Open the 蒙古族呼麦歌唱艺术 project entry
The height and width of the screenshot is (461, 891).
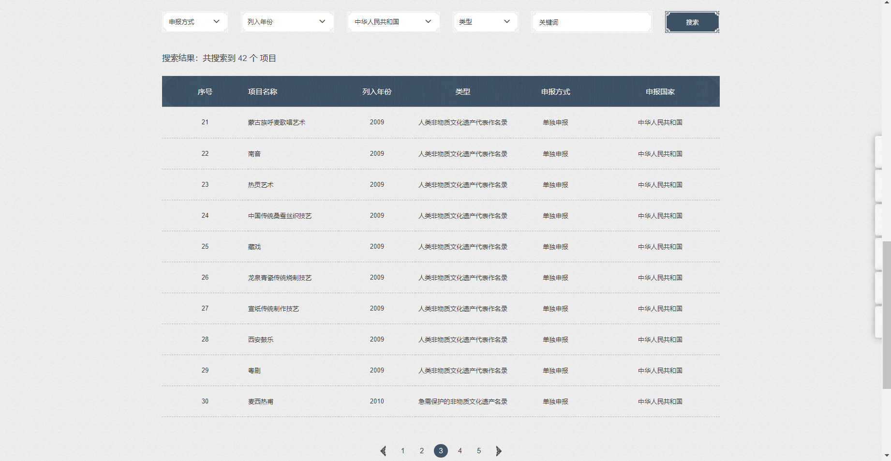(x=277, y=122)
